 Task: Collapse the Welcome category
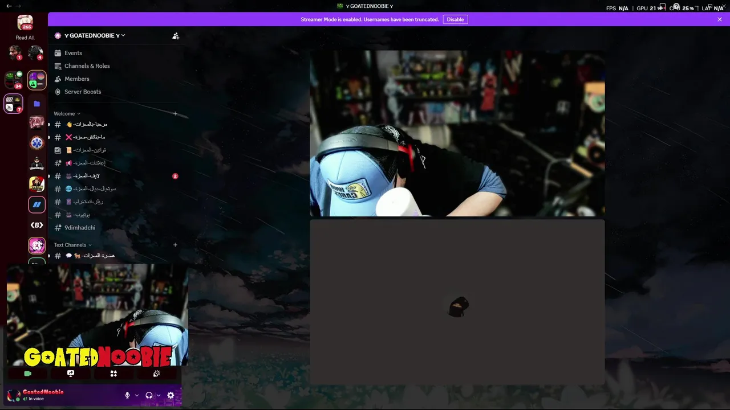tap(67, 114)
